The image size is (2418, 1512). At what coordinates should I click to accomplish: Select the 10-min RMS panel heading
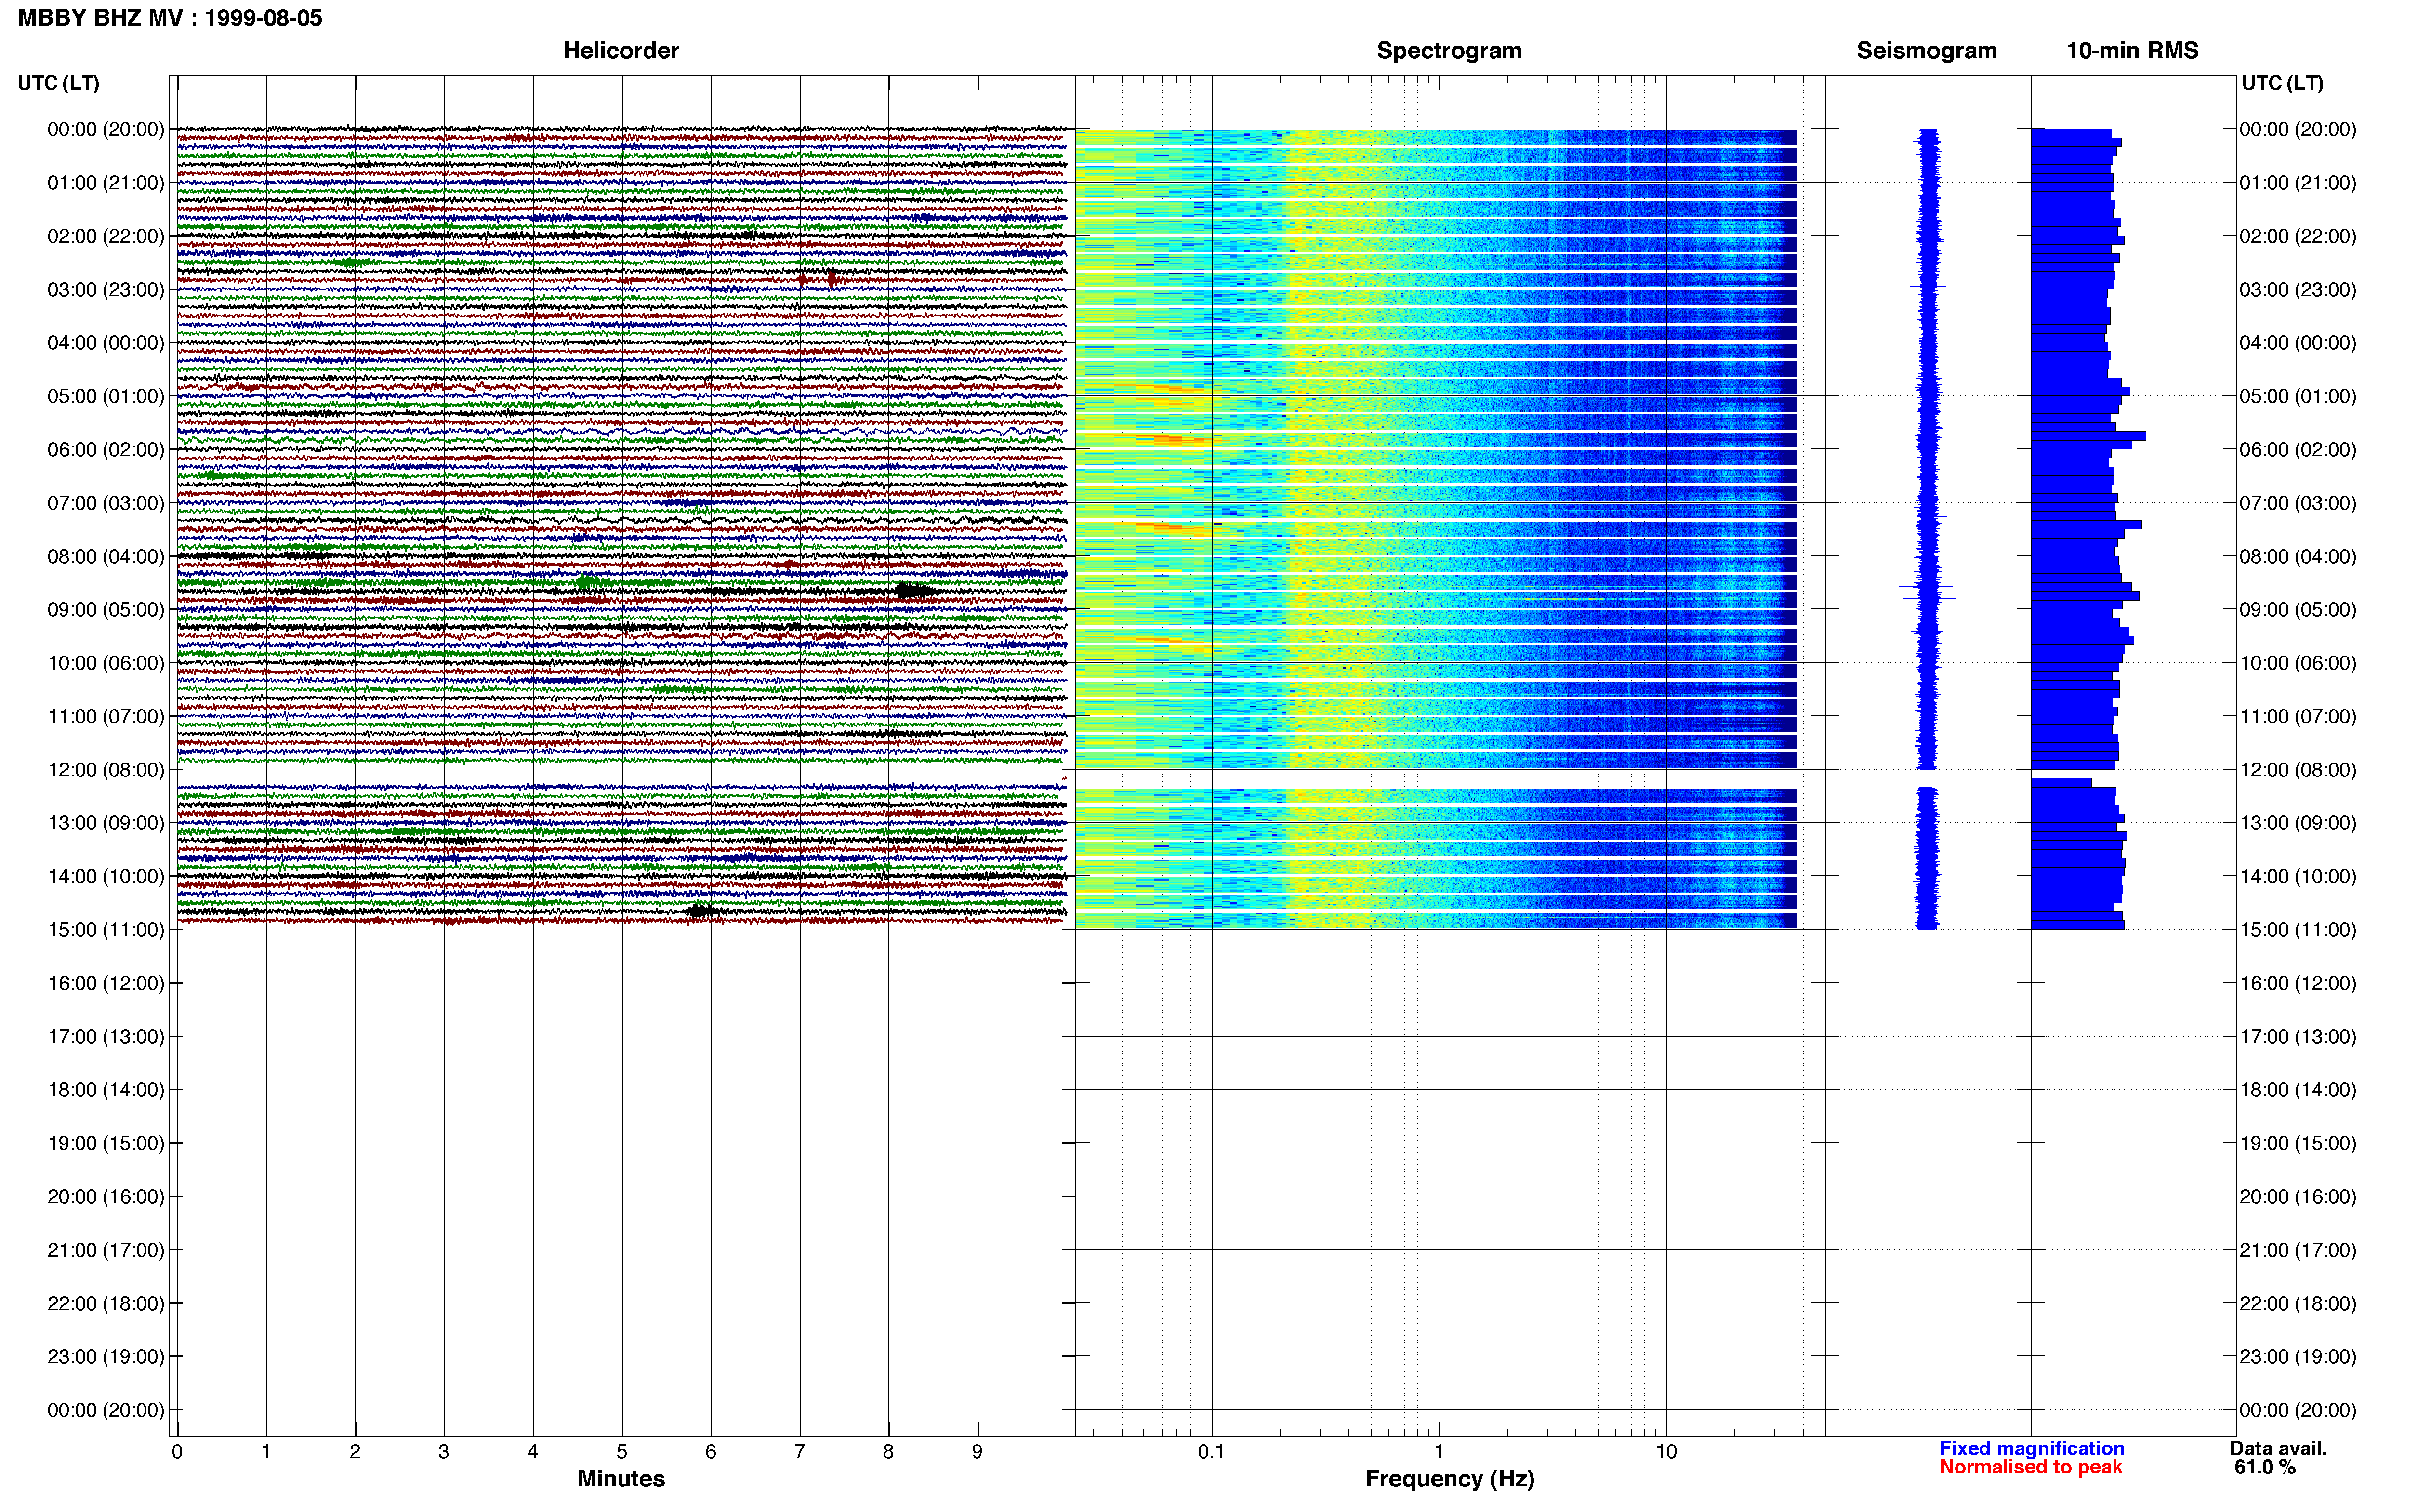coord(2132,51)
